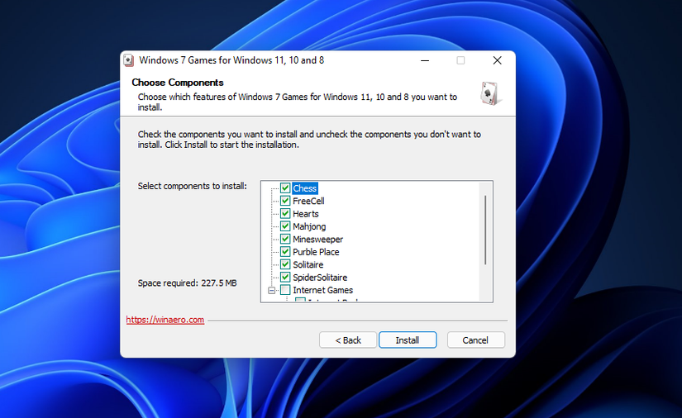This screenshot has width=682, height=418.
Task: Select the Minesweeper label in list
Action: [x=317, y=239]
